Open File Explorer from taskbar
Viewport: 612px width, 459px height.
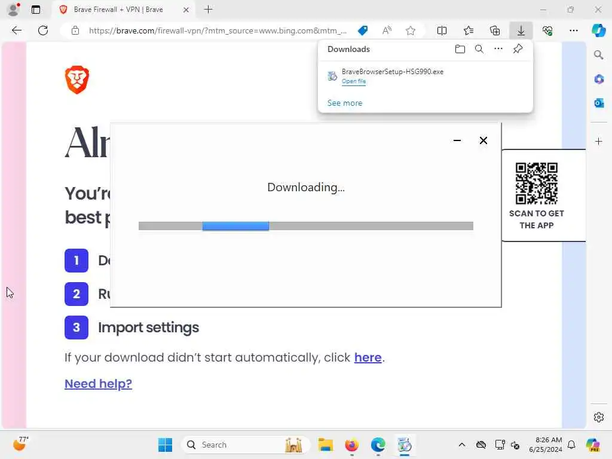pos(325,445)
